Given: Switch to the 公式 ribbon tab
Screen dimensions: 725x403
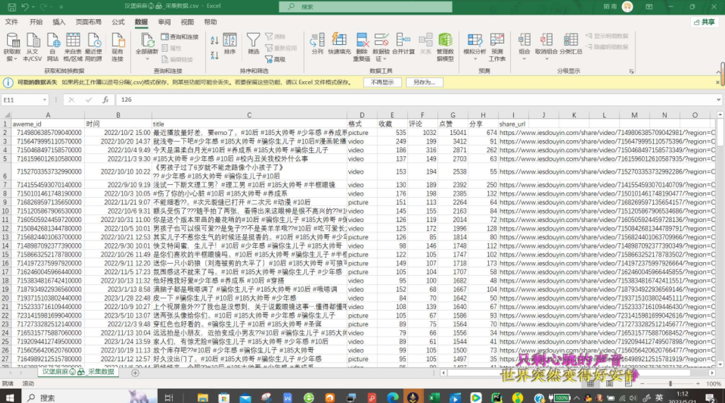Looking at the screenshot, I should tap(118, 22).
